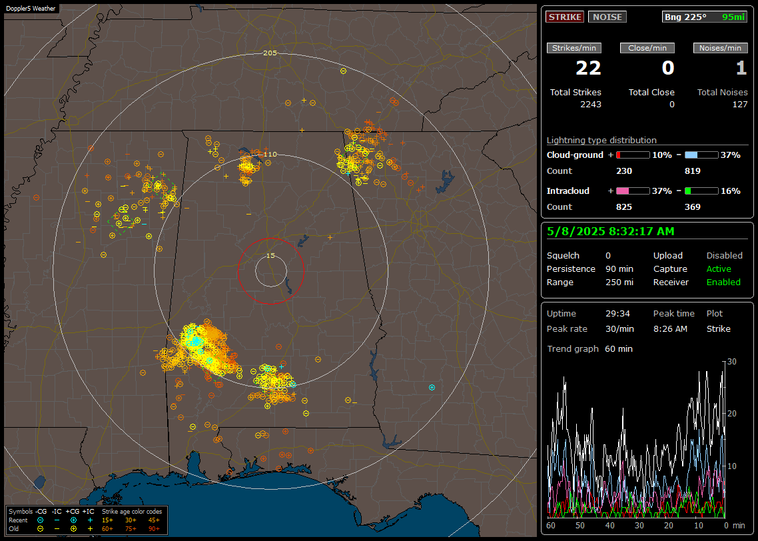Click the Plot value Strike

point(718,328)
